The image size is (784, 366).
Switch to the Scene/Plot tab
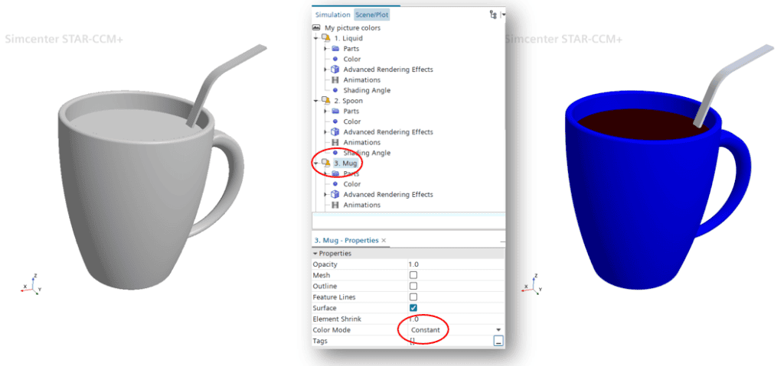[x=372, y=15]
